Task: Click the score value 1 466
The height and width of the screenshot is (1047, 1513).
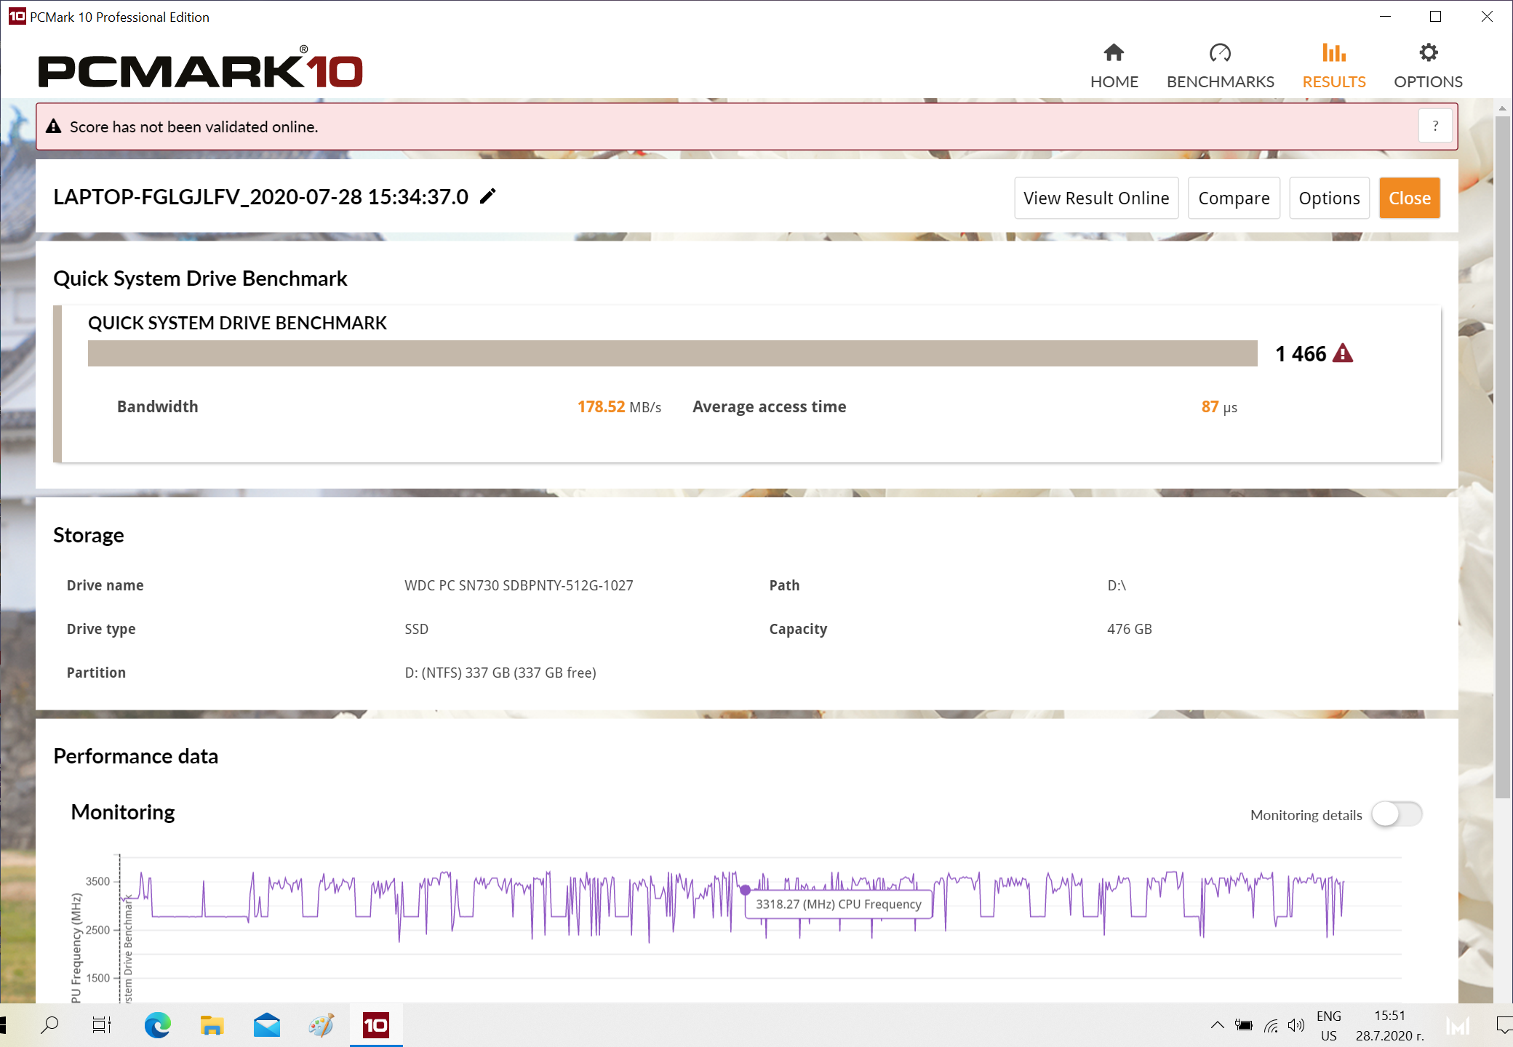Action: coord(1301,353)
